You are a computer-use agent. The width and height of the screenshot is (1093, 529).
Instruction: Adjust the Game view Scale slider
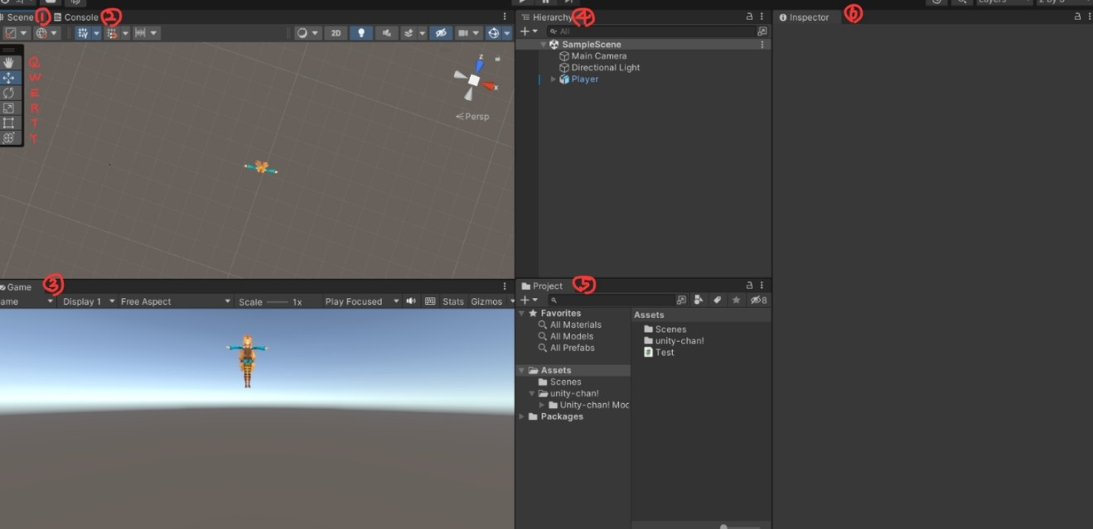(x=277, y=302)
